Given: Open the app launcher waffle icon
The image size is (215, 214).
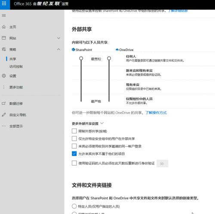Looking at the screenshot, I should point(4,3).
